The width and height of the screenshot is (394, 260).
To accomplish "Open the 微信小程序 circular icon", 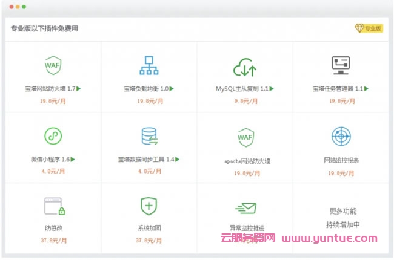I will tap(53, 135).
